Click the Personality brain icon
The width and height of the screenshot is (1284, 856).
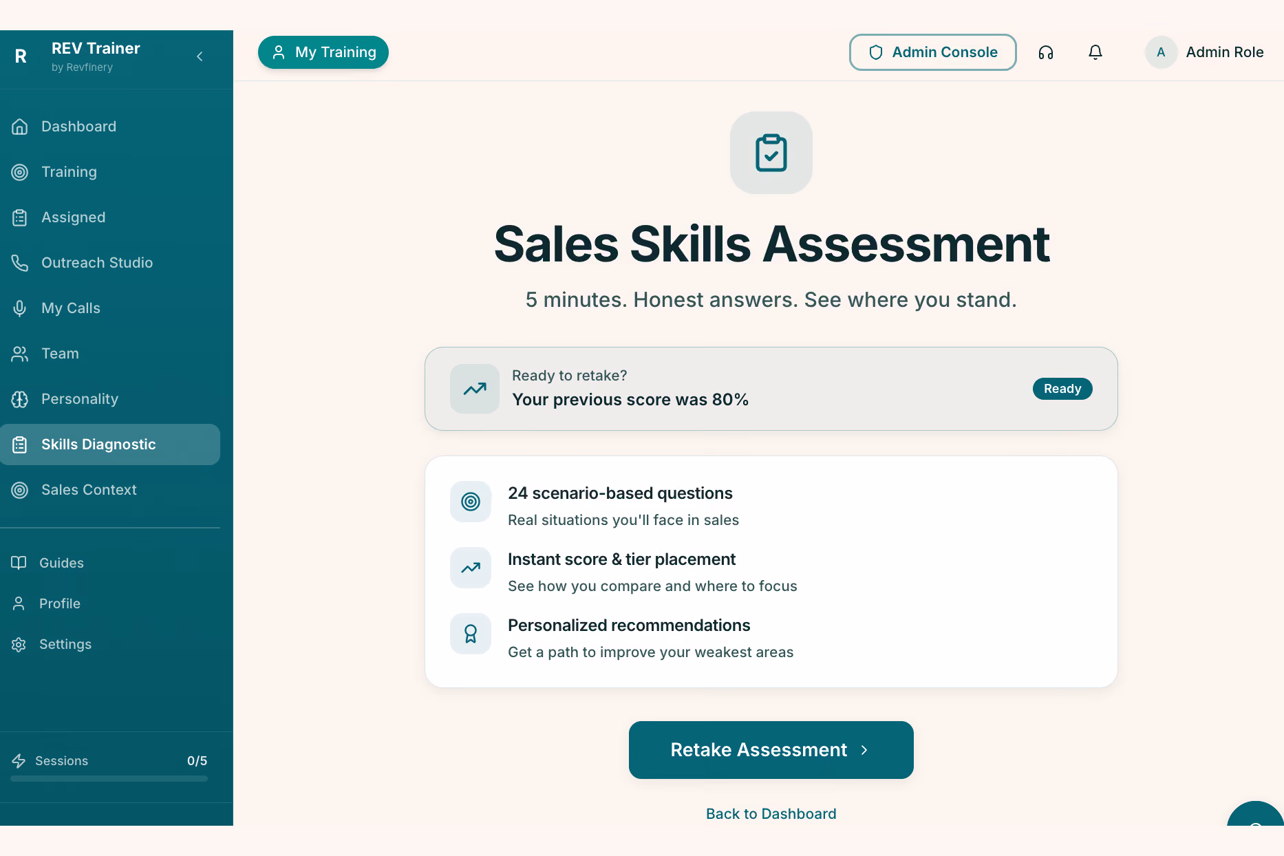(x=20, y=399)
